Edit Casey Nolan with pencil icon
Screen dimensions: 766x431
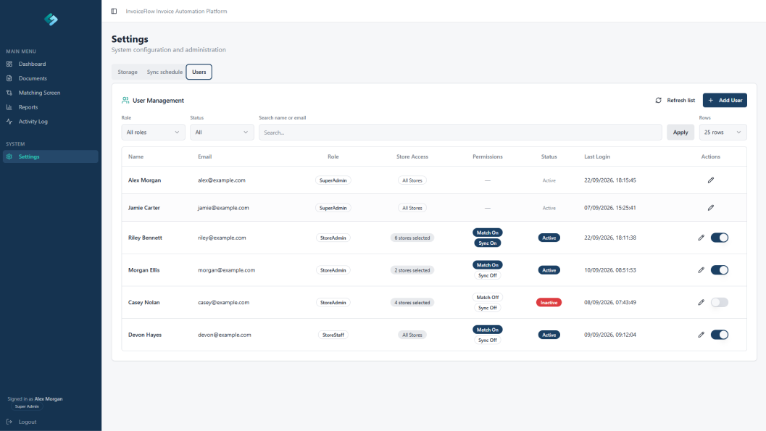pos(701,303)
